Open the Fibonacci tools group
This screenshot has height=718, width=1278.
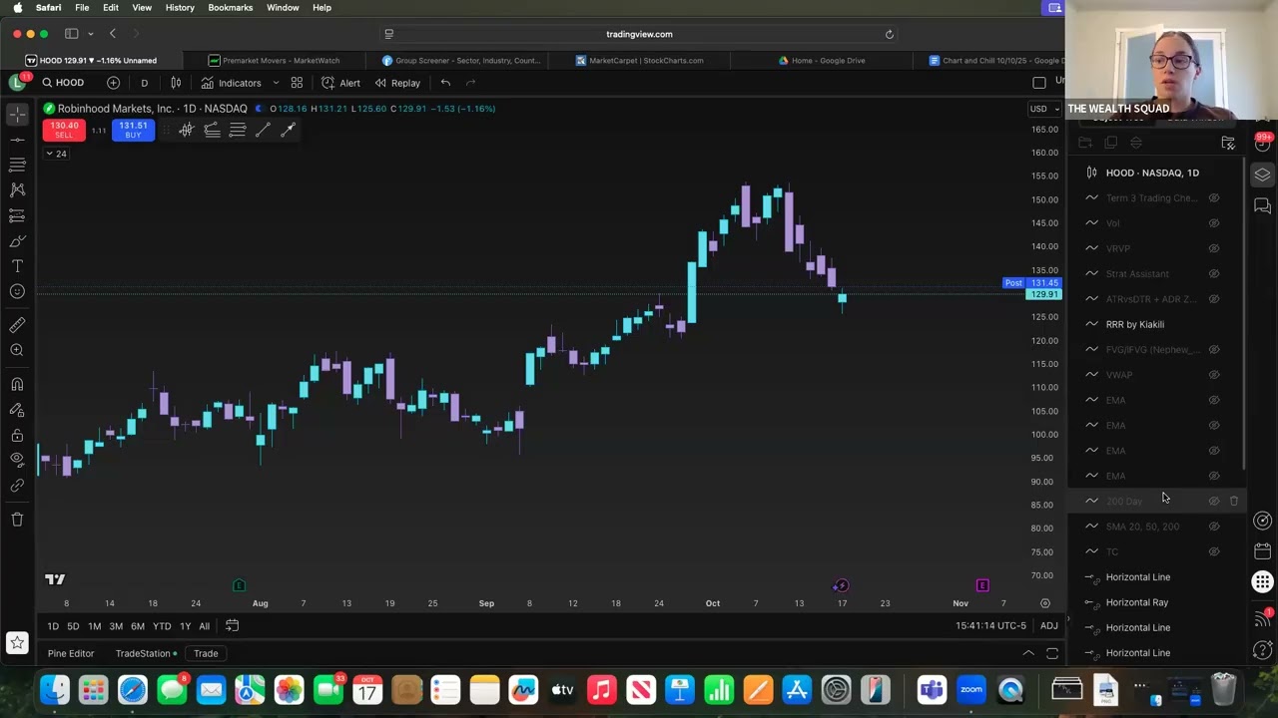click(17, 165)
